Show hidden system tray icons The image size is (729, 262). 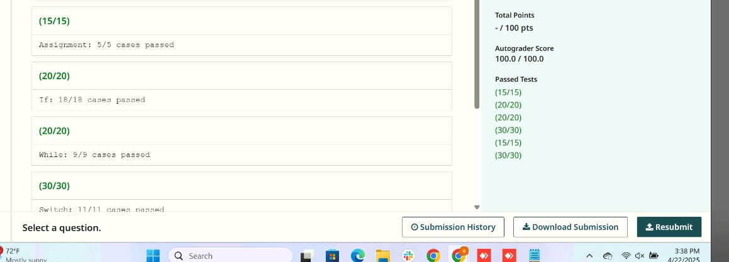pyautogui.click(x=589, y=256)
